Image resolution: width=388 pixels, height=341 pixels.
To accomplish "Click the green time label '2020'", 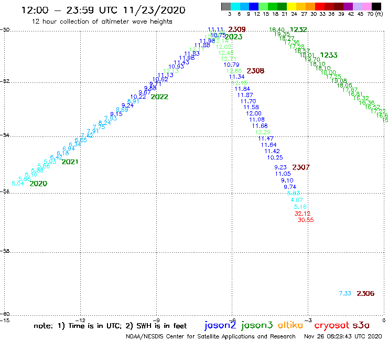I will pos(38,184).
